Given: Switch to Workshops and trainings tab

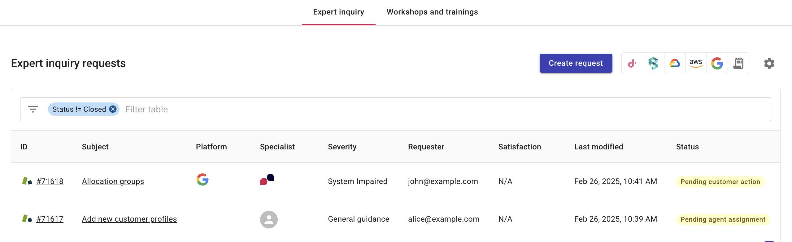Looking at the screenshot, I should click(432, 12).
